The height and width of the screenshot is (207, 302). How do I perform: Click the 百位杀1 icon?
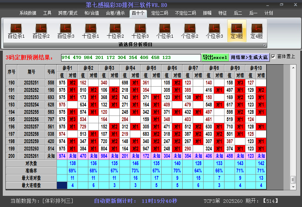[16, 31]
